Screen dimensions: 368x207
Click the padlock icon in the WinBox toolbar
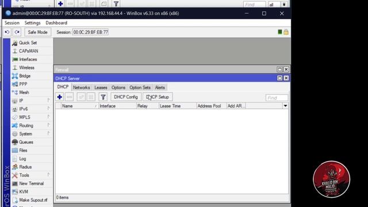pos(286,32)
